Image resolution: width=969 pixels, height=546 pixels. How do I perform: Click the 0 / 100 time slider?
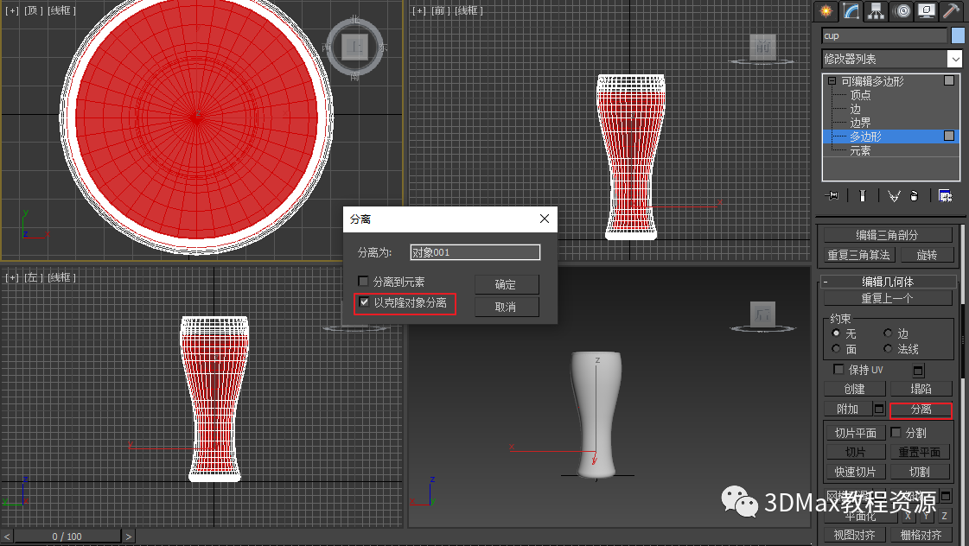pos(67,536)
